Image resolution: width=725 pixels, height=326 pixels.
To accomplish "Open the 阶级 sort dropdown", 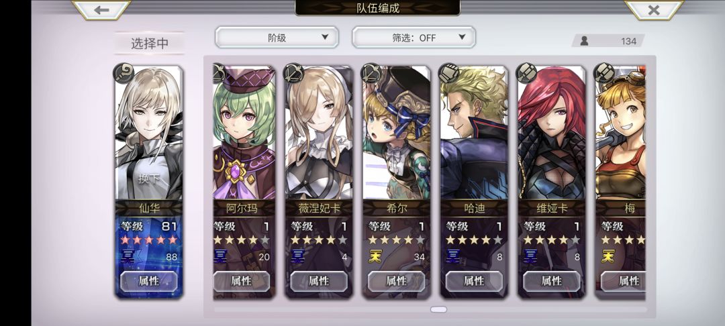I will point(277,38).
